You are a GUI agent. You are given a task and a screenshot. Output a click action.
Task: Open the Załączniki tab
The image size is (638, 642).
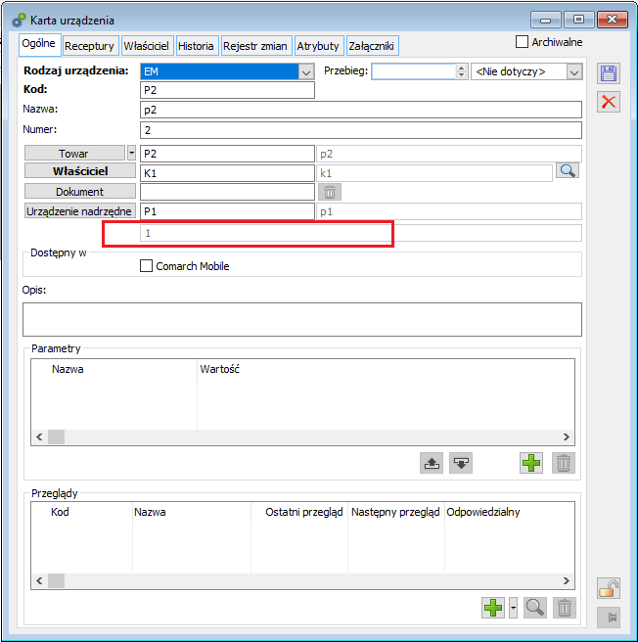point(372,46)
